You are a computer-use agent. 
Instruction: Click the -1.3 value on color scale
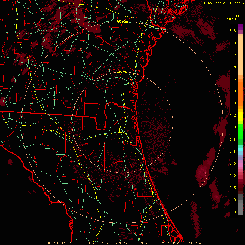tap(232, 200)
